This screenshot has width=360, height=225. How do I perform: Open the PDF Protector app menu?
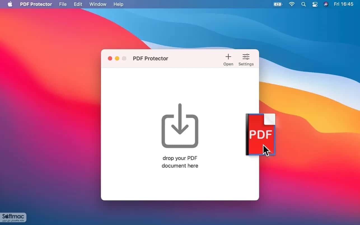click(36, 4)
